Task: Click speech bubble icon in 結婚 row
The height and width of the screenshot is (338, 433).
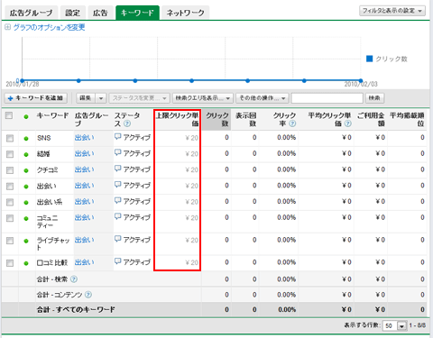Action: (118, 153)
